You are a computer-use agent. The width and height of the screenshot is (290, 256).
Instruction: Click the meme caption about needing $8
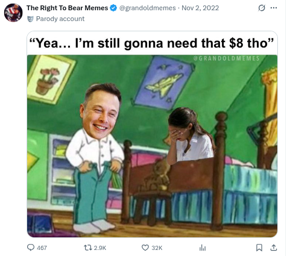pyautogui.click(x=152, y=43)
